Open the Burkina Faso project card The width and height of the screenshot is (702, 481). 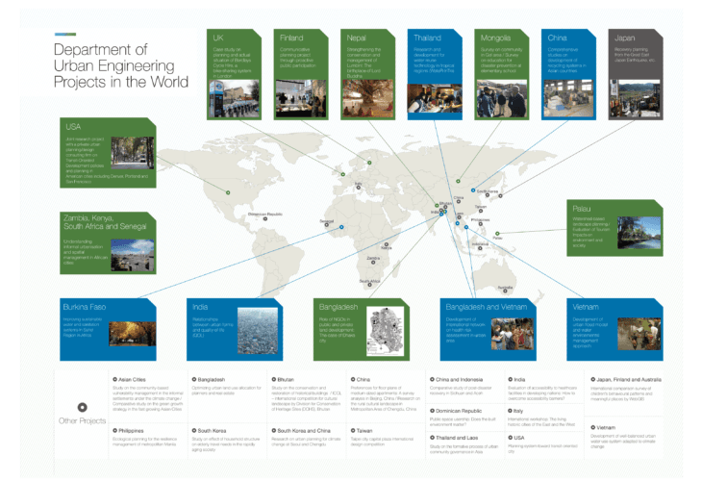pos(108,329)
